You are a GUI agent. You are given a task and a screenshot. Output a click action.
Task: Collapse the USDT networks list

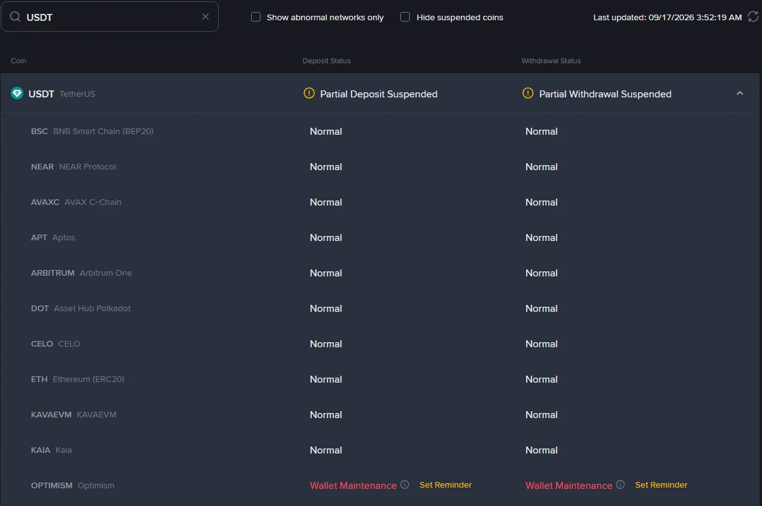pyautogui.click(x=740, y=94)
